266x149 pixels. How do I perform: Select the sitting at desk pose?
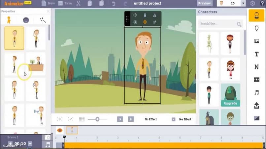[x=36, y=64]
